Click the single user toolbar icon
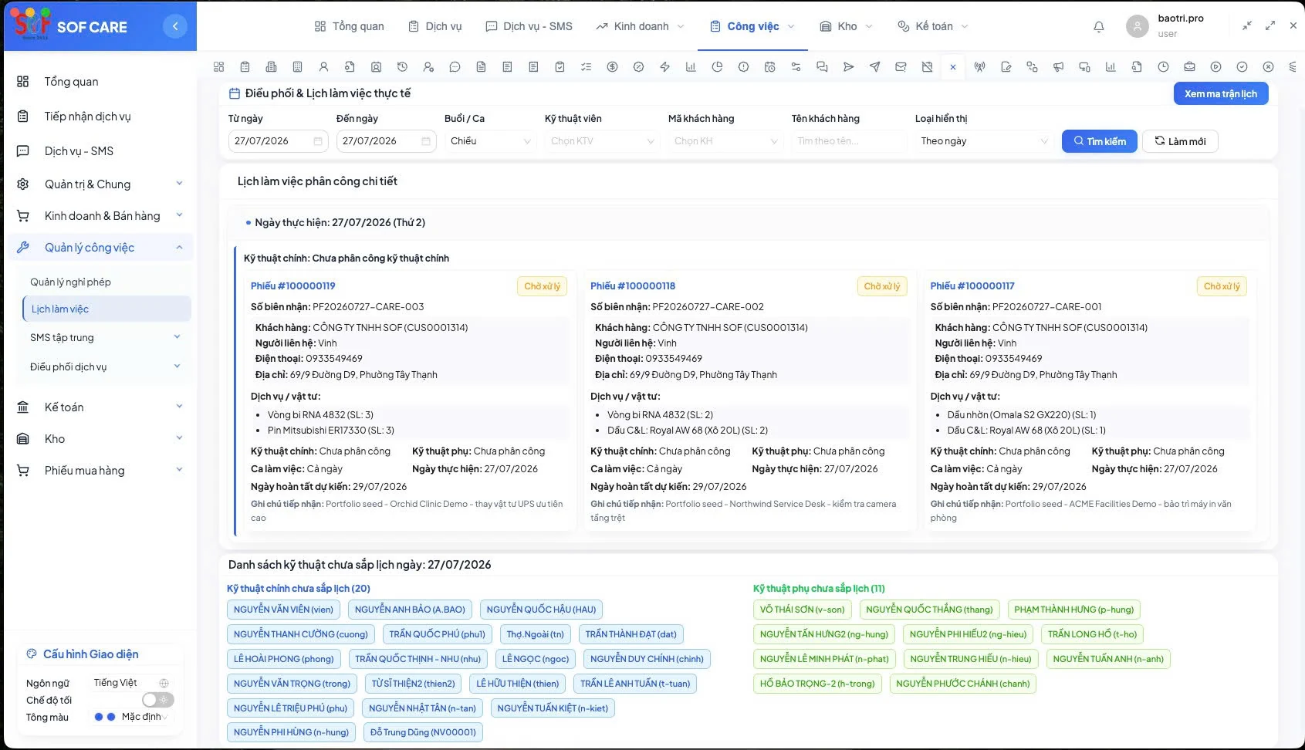 tap(323, 67)
